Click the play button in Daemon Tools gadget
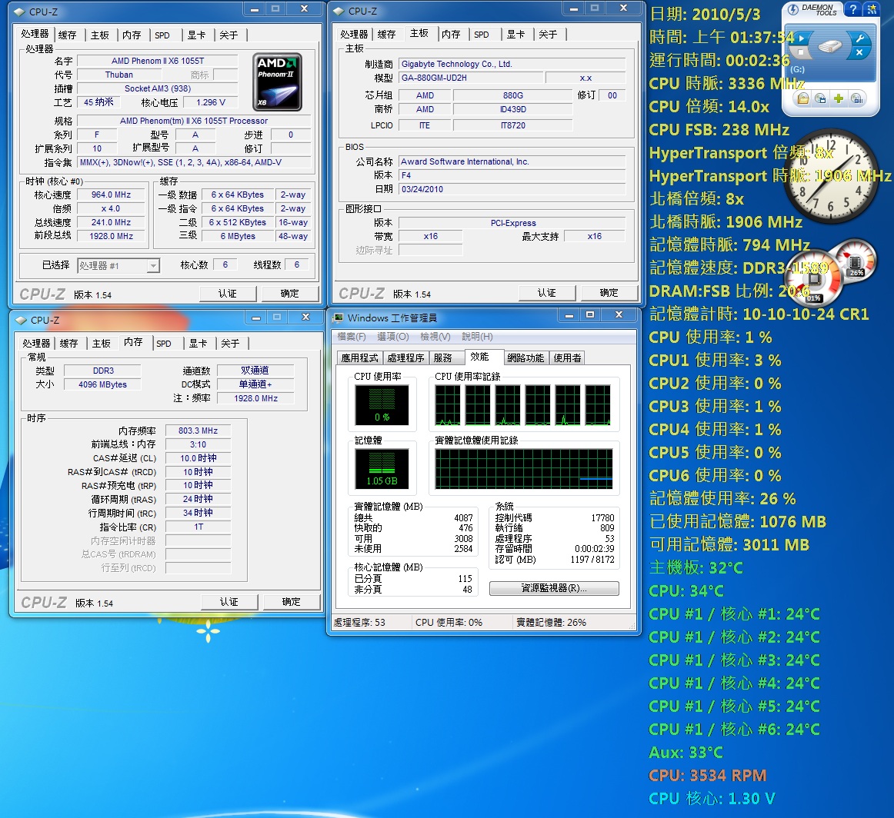Viewport: 894px width, 818px height. (x=802, y=37)
